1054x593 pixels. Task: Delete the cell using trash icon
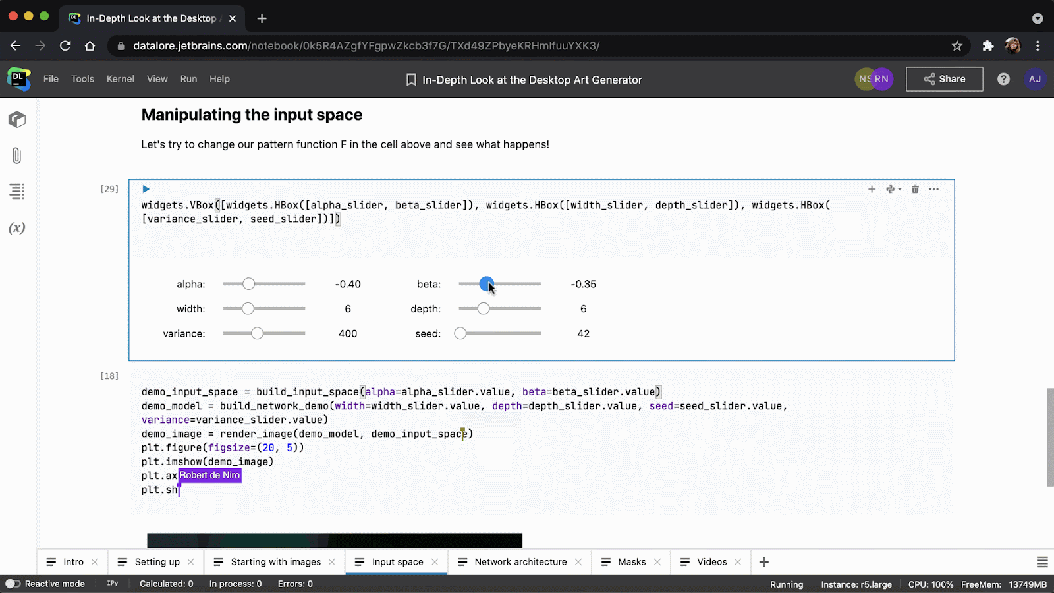915,189
